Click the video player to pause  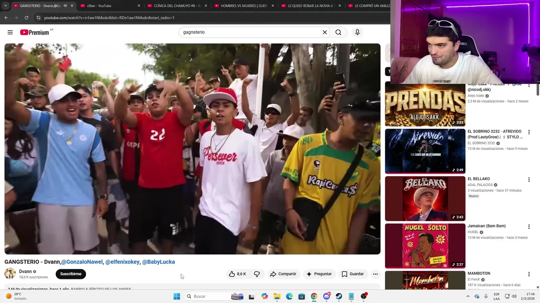pyautogui.click(x=192, y=149)
